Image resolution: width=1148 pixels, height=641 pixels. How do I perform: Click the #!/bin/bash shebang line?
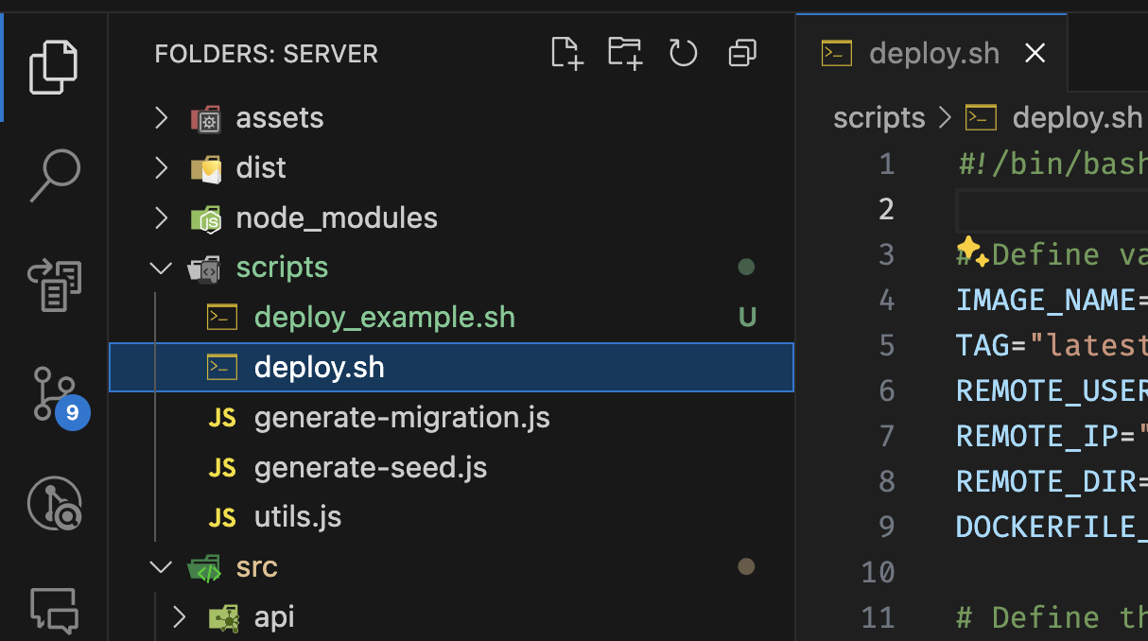tap(1052, 164)
